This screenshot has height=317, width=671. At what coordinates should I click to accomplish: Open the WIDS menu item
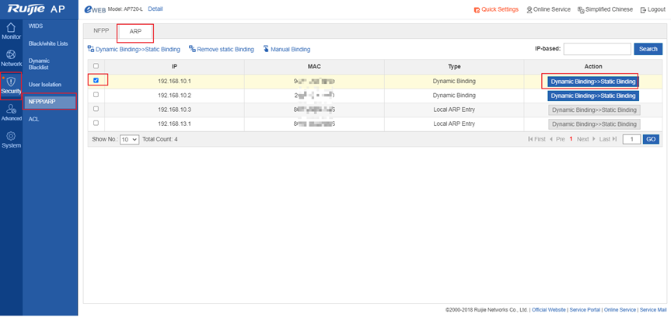click(x=36, y=26)
